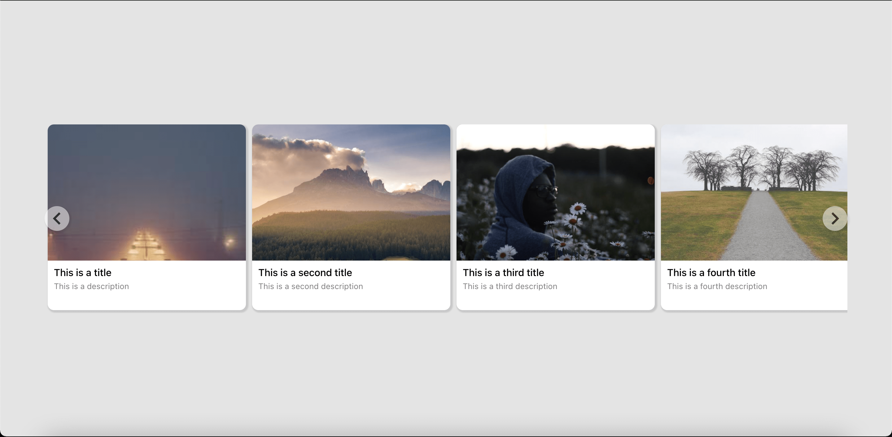Image resolution: width=892 pixels, height=437 pixels.
Task: Click white footer area of third card
Action: [x=555, y=301]
